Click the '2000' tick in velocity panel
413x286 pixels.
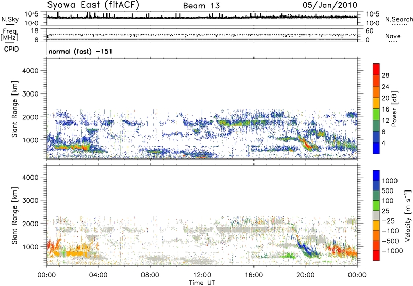30,224
